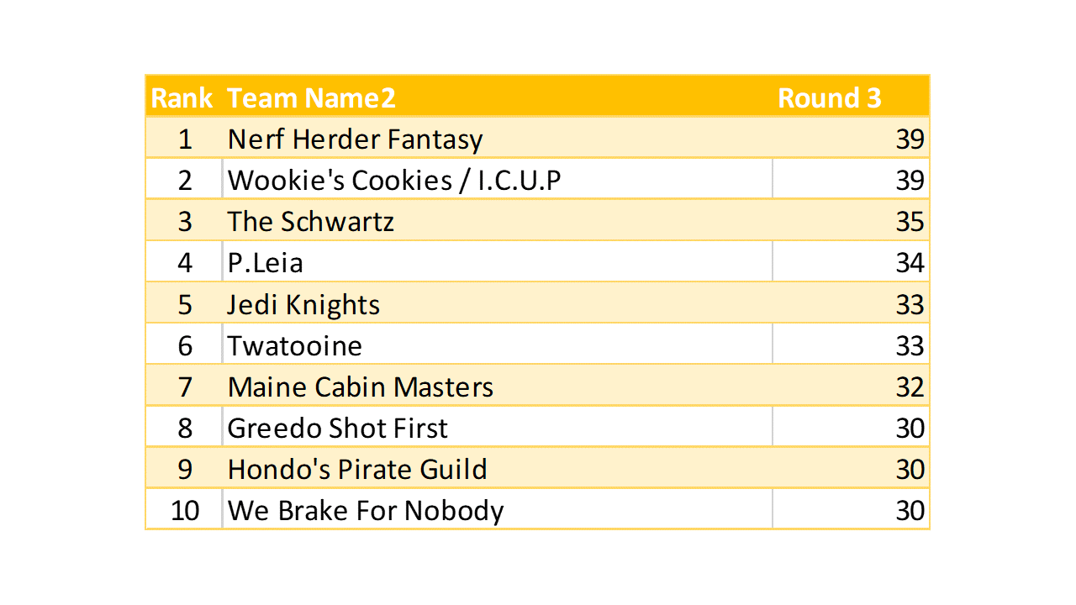Click the Round 3 column header
The image size is (1076, 605).
pos(829,98)
